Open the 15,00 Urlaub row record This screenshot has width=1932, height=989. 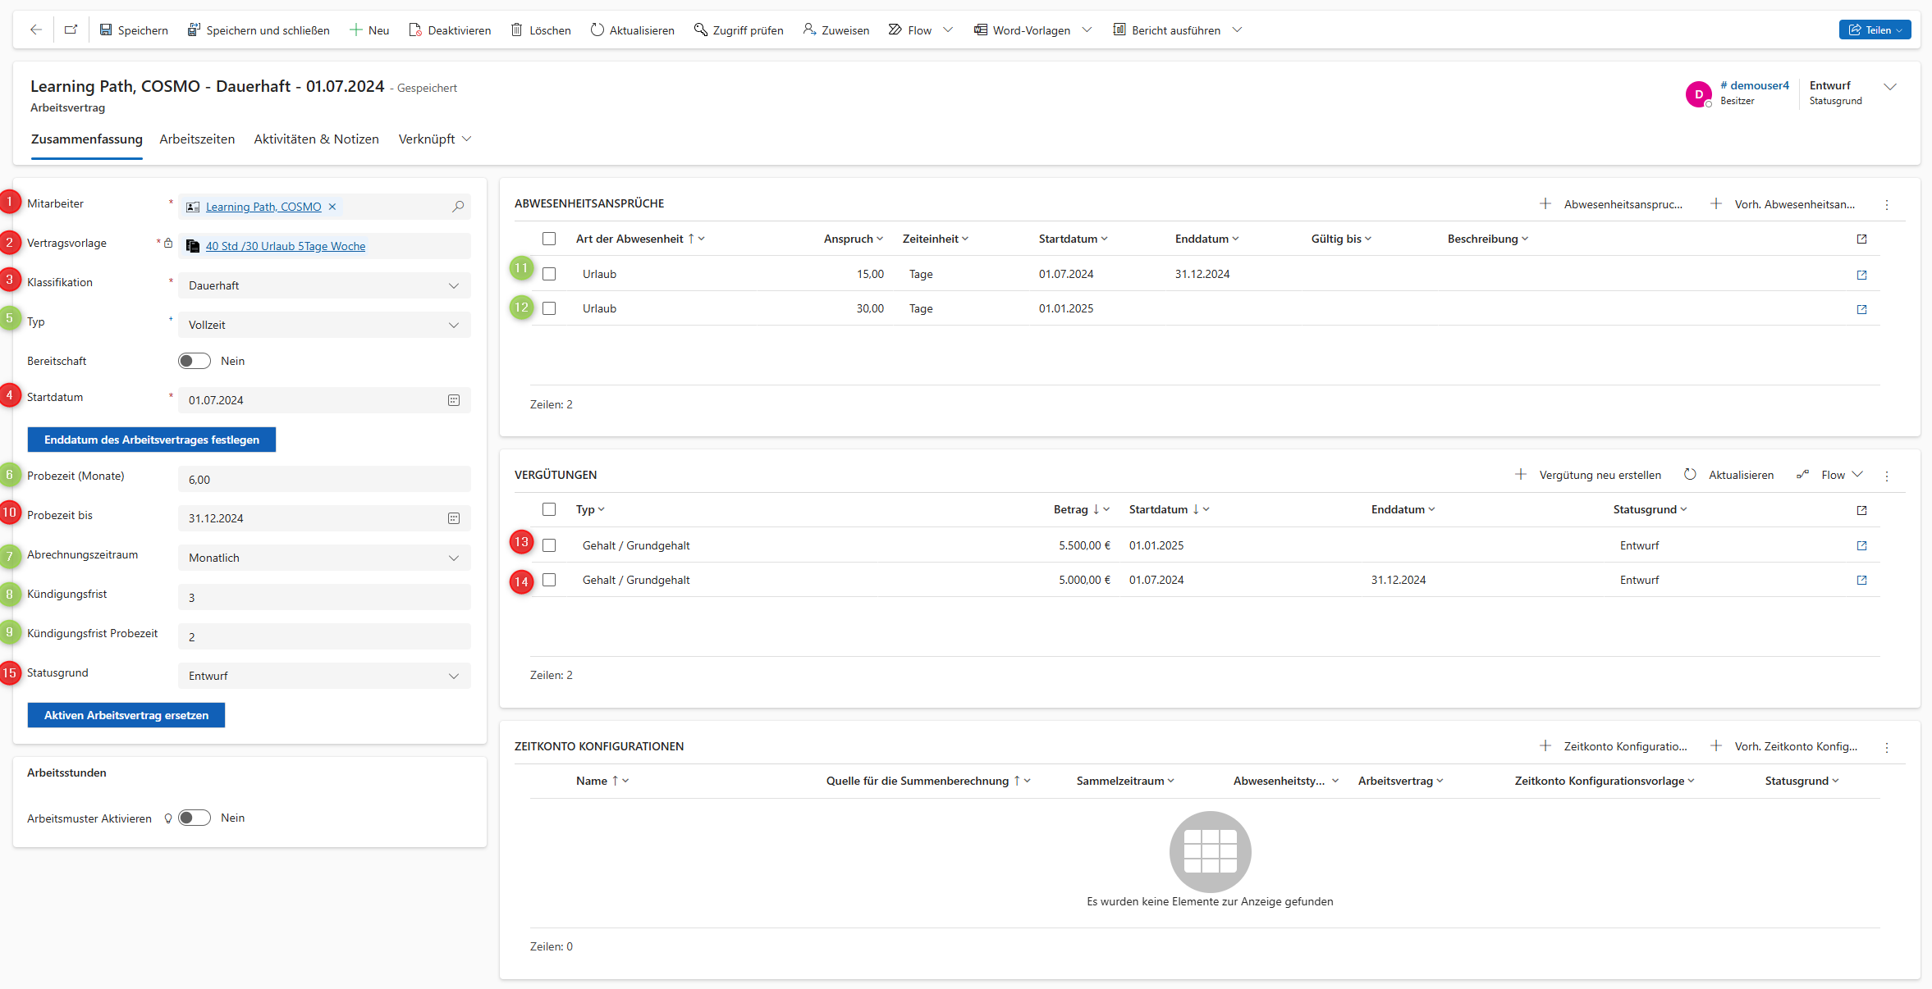coord(1861,275)
